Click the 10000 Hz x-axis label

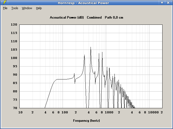[153, 112]
